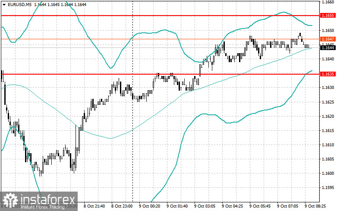The height and width of the screenshot is (211, 337).
Task: Click the 9 Oct 00:20 time label
Action: point(150,206)
